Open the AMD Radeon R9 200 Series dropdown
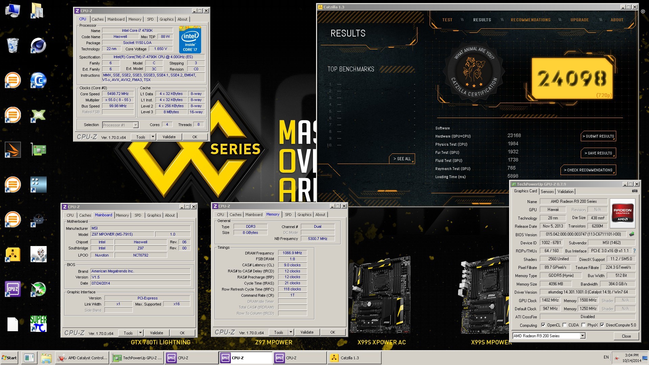Image resolution: width=649 pixels, height=365 pixels. 549,336
